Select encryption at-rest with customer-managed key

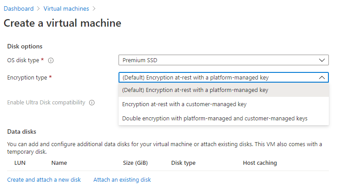tap(184, 104)
